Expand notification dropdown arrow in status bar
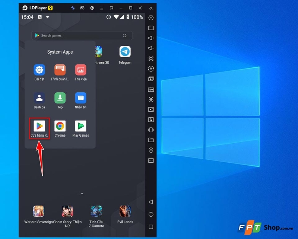Viewport: 298px width, 239px height. point(48,17)
